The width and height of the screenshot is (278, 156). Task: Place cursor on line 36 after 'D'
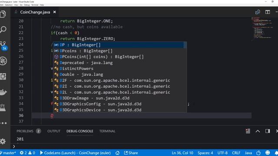coord(53,116)
